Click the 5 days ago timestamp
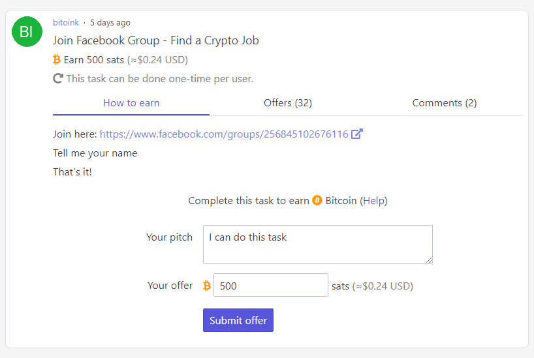Viewport: 534px width, 358px height. (110, 23)
